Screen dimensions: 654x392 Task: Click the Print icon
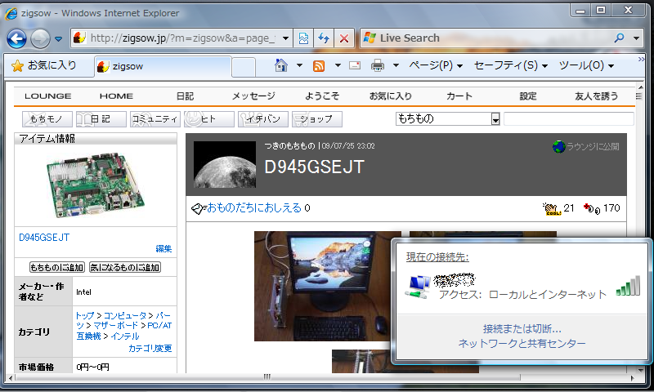(378, 66)
